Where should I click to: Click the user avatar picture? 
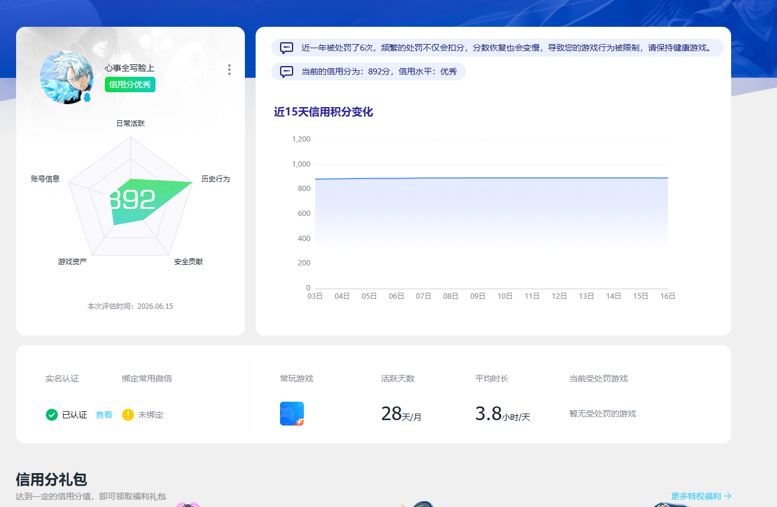67,77
